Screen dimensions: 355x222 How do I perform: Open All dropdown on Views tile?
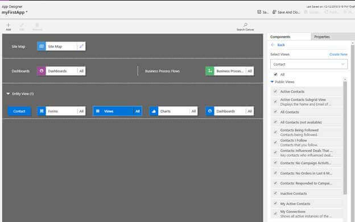[138, 111]
